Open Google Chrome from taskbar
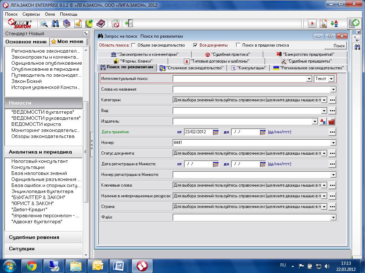Image resolution: width=365 pixels, height=273 pixels. coord(32,266)
